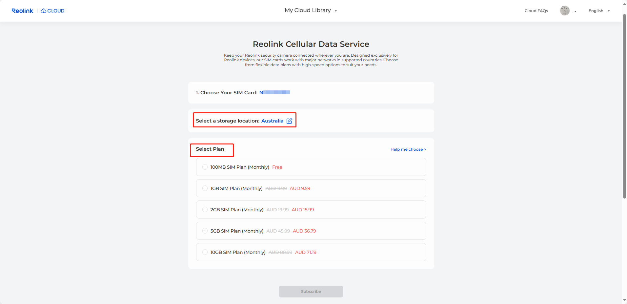Click the Help me choose link

(408, 149)
